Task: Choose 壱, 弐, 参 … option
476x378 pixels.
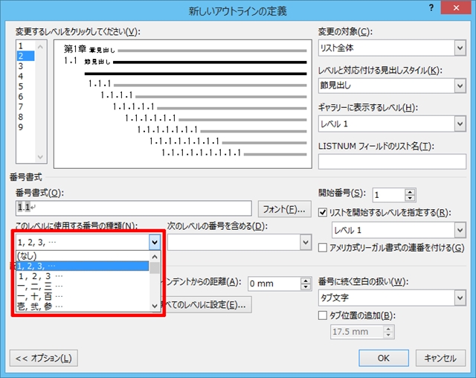Action: pyautogui.click(x=83, y=307)
